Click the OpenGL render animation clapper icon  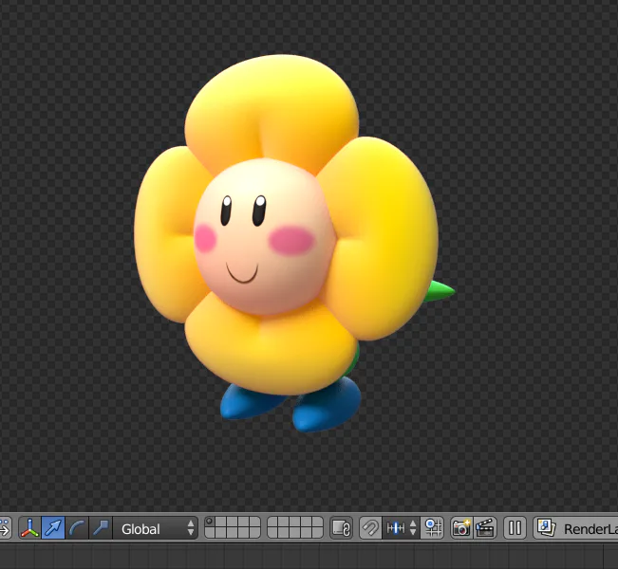(485, 528)
